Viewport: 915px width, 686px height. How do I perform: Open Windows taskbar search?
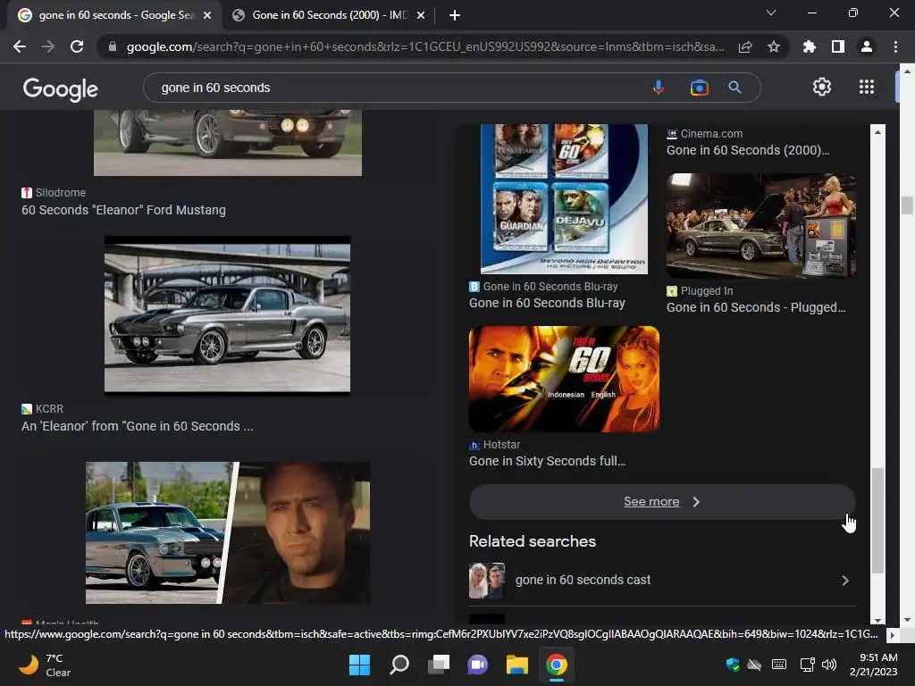tap(399, 665)
